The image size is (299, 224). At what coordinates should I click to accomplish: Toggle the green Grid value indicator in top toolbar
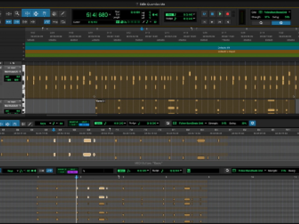pos(170,14)
